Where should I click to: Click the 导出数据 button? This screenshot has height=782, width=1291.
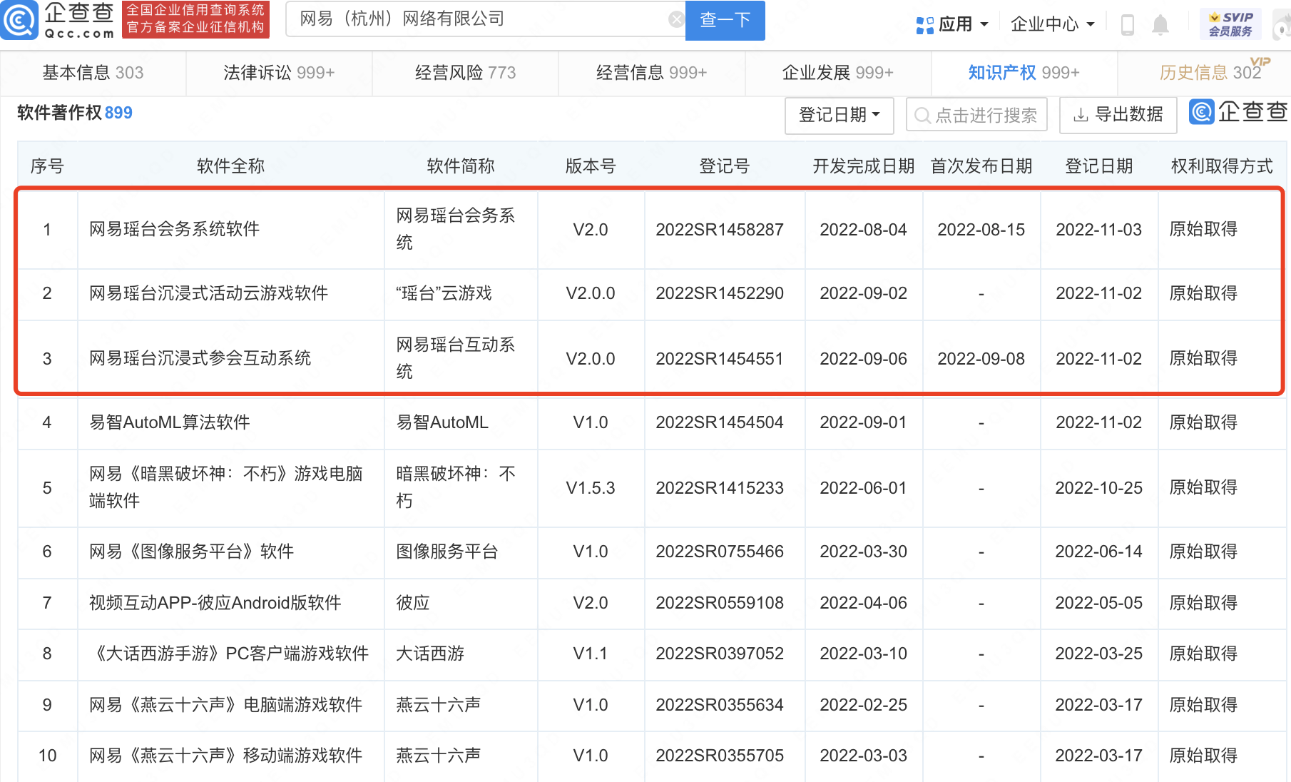tap(1118, 115)
